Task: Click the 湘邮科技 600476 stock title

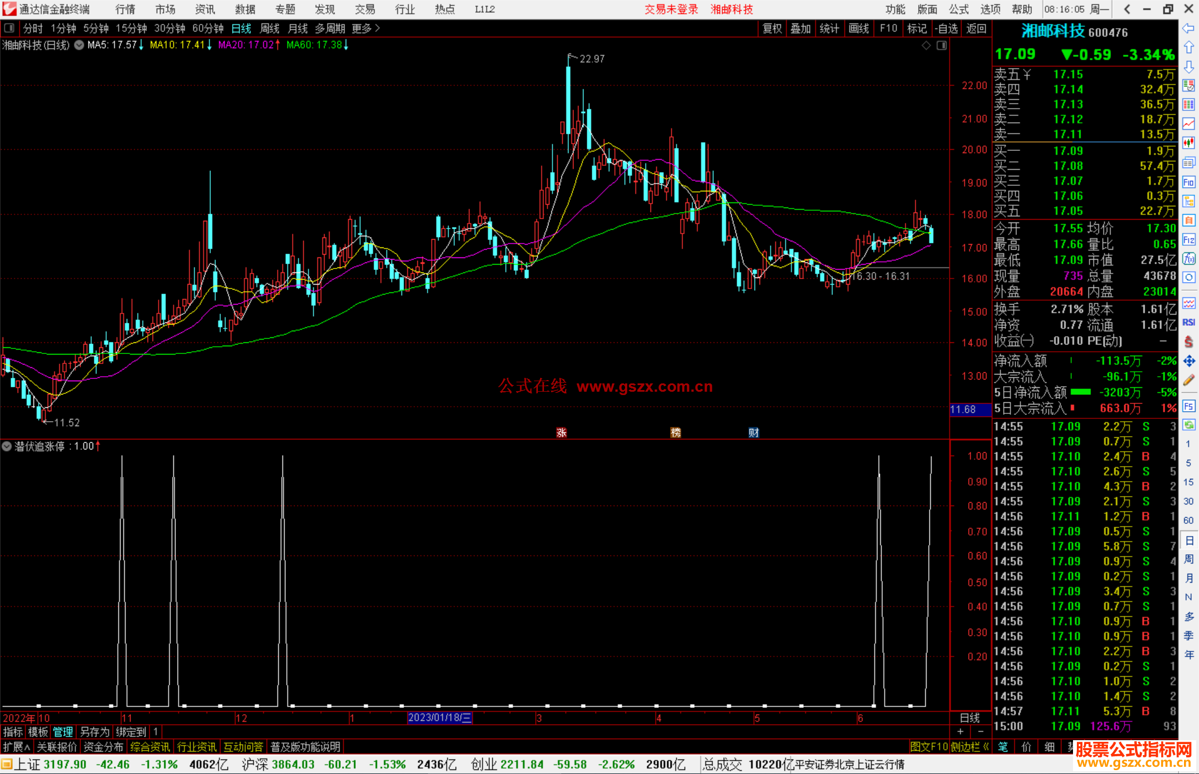Action: point(1075,32)
